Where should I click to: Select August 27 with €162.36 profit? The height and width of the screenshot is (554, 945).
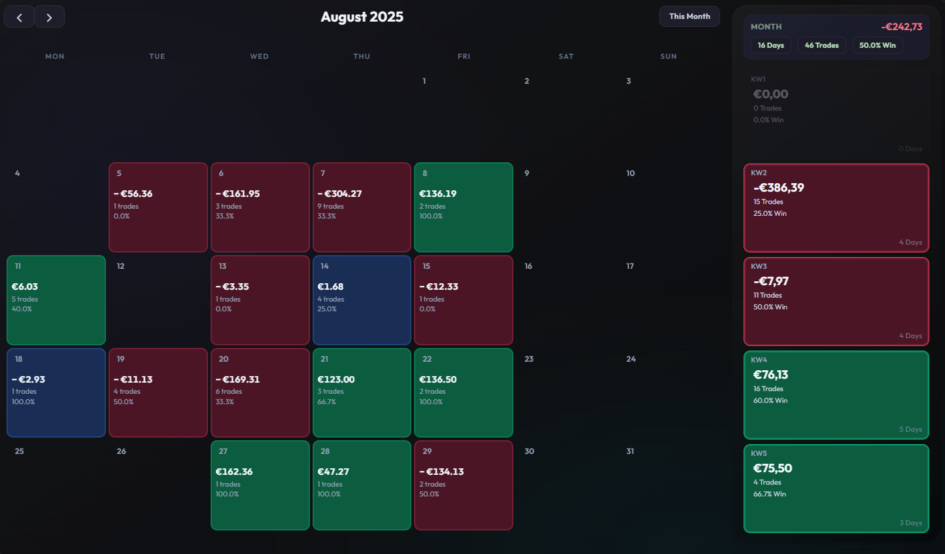pos(260,485)
